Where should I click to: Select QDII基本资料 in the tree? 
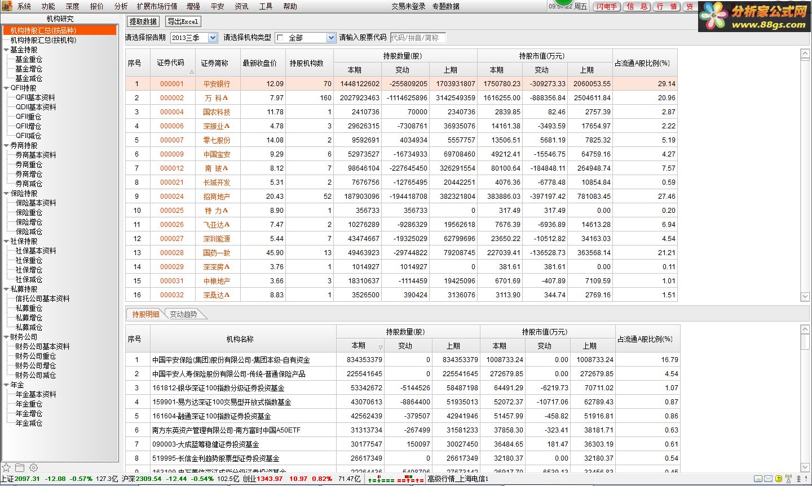coord(36,107)
